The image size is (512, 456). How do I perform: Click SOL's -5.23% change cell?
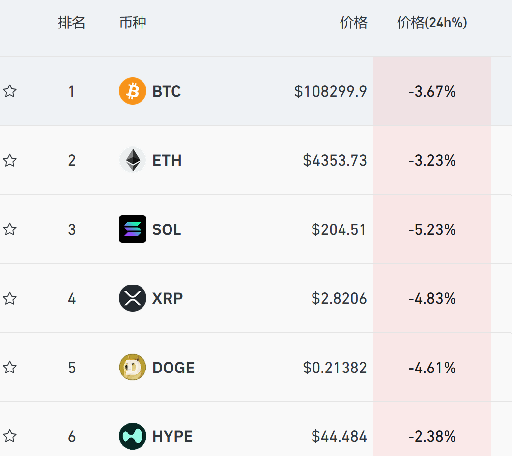(432, 229)
